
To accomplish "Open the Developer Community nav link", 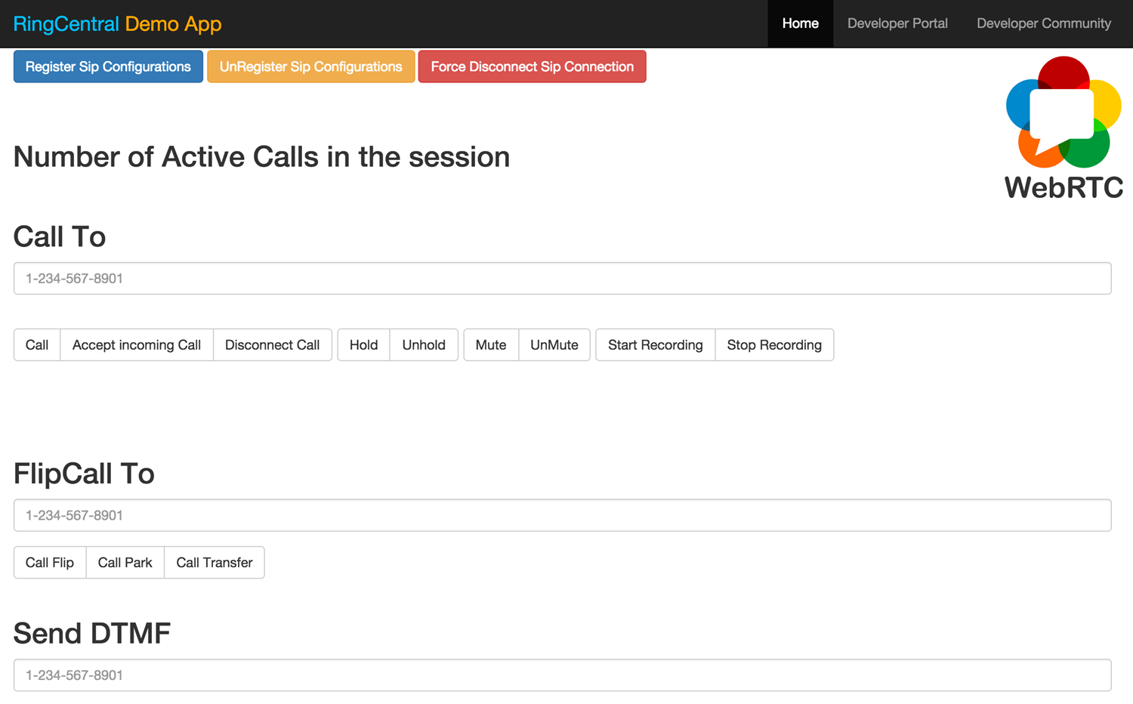I will pyautogui.click(x=1043, y=23).
